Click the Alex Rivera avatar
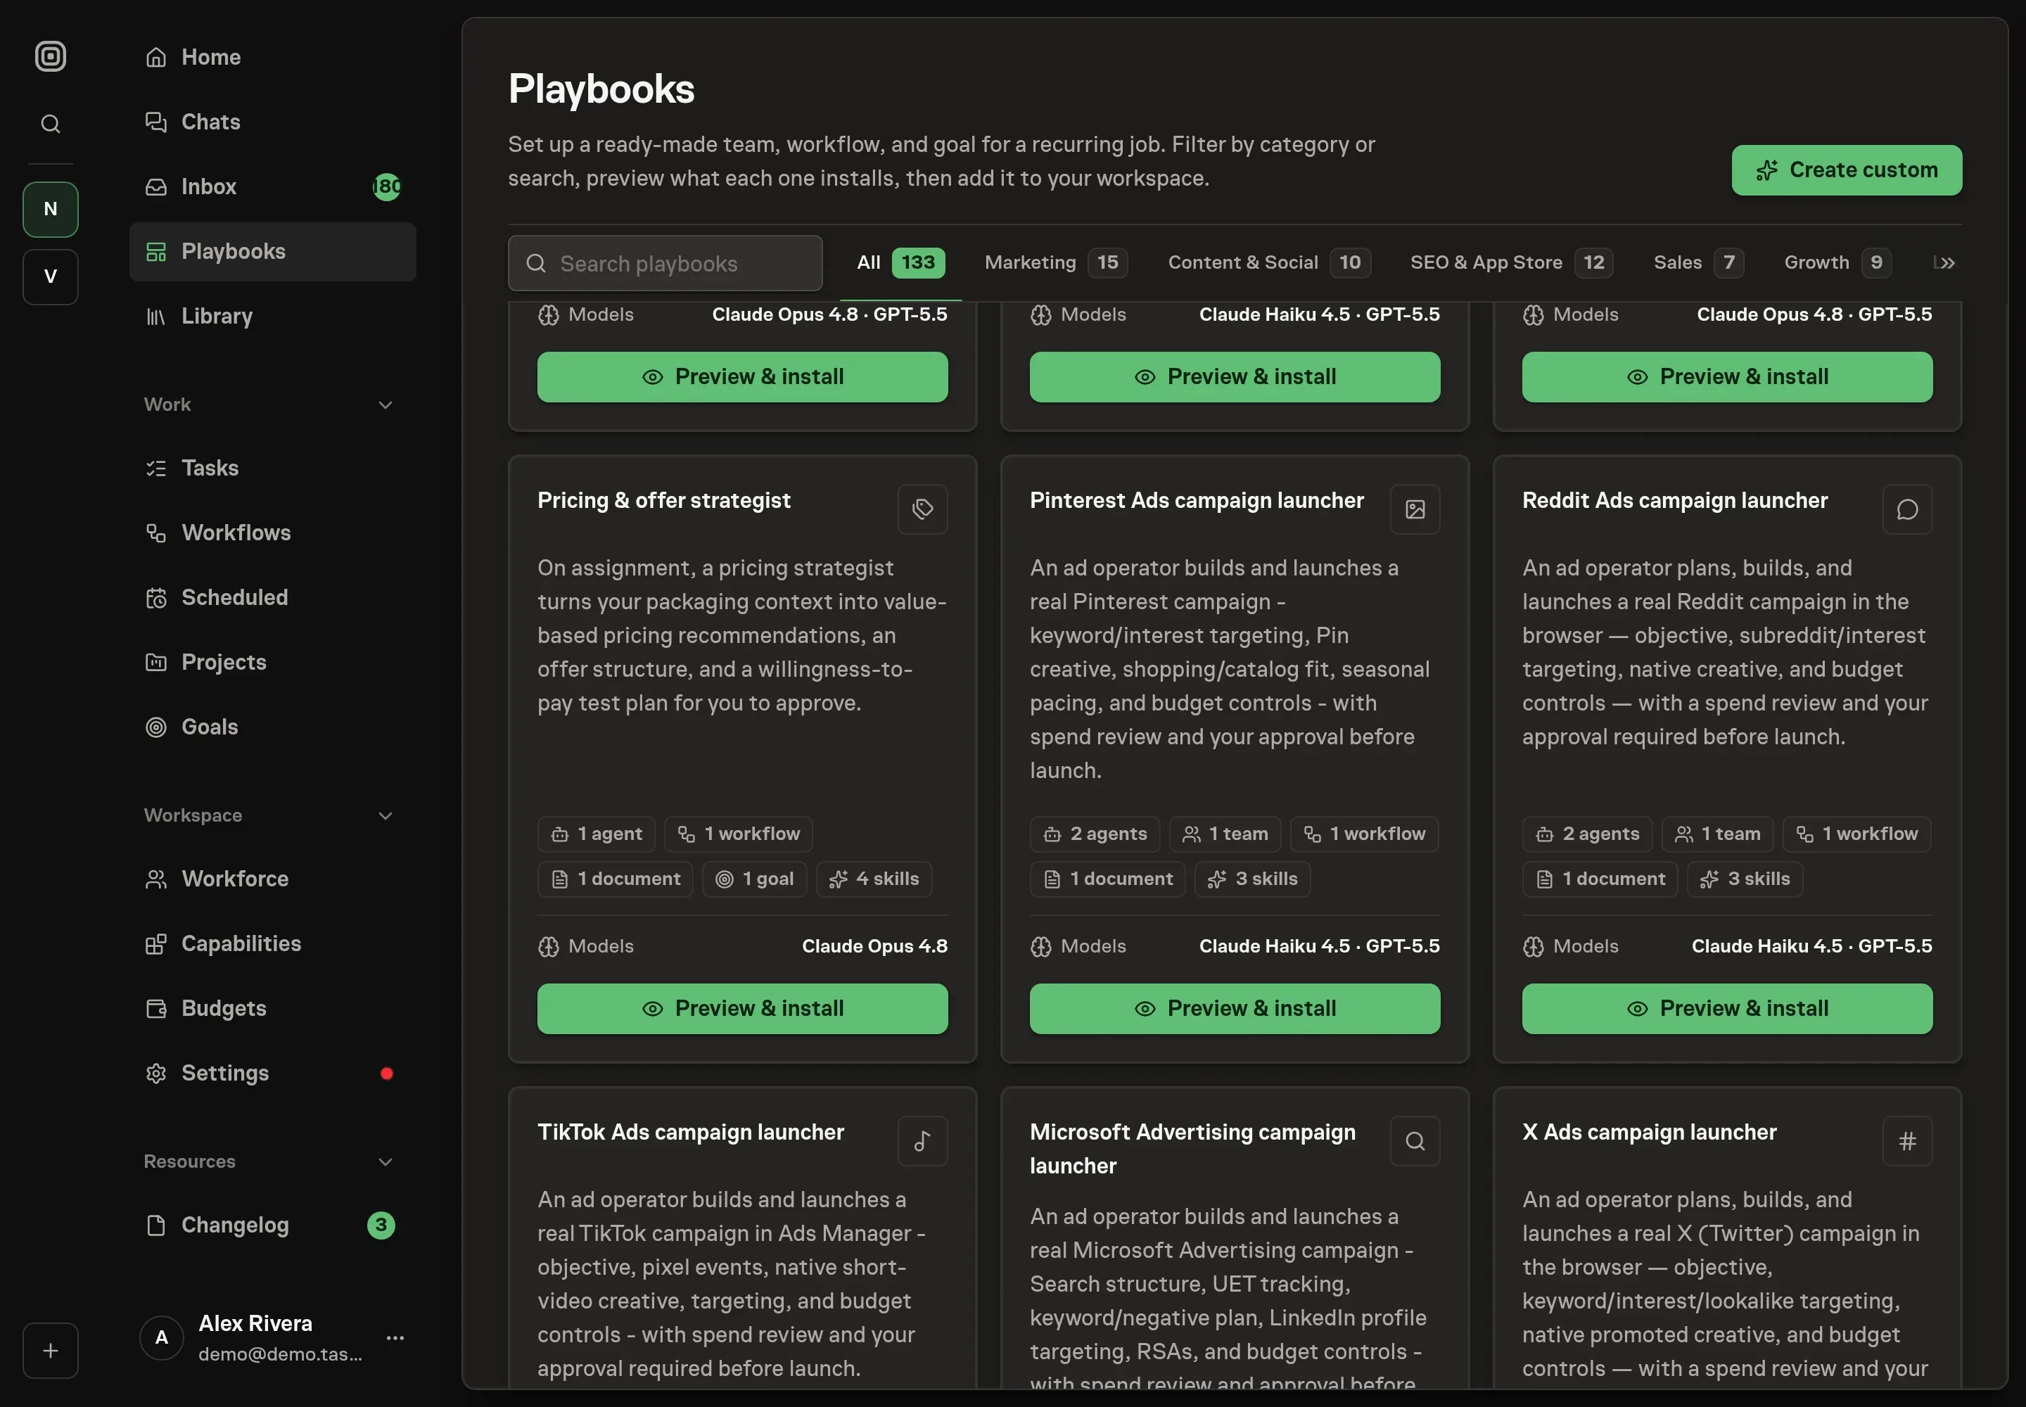The width and height of the screenshot is (2026, 1407). (x=161, y=1338)
